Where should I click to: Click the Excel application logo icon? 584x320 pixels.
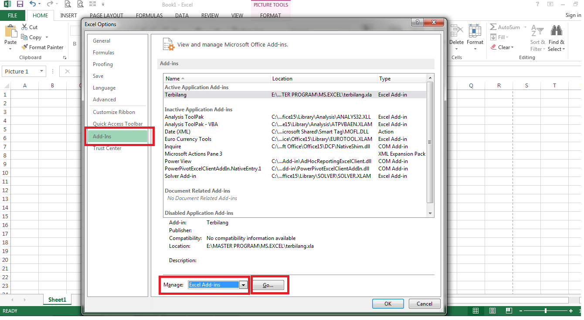pos(7,4)
